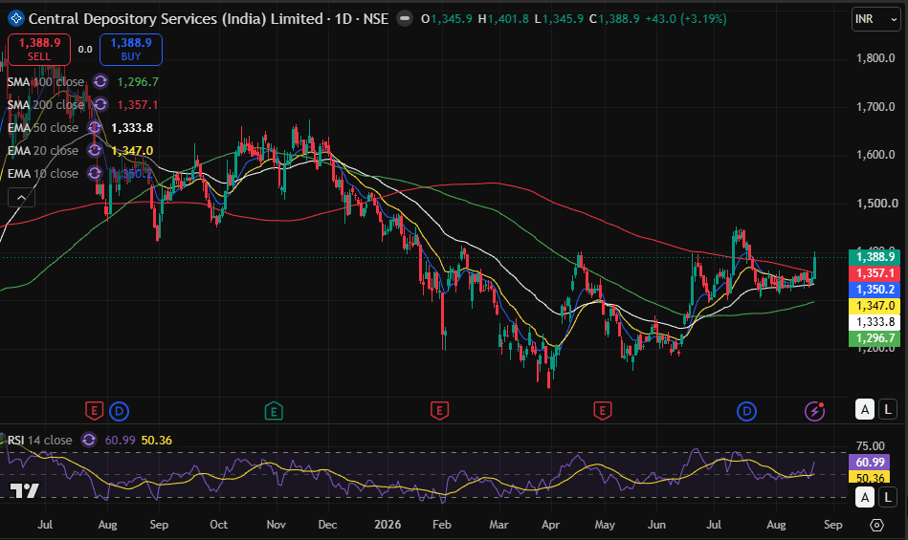Viewport: 908px width, 540px height.
Task: Select the EMA 20 close indicator legend
Action: [x=43, y=150]
